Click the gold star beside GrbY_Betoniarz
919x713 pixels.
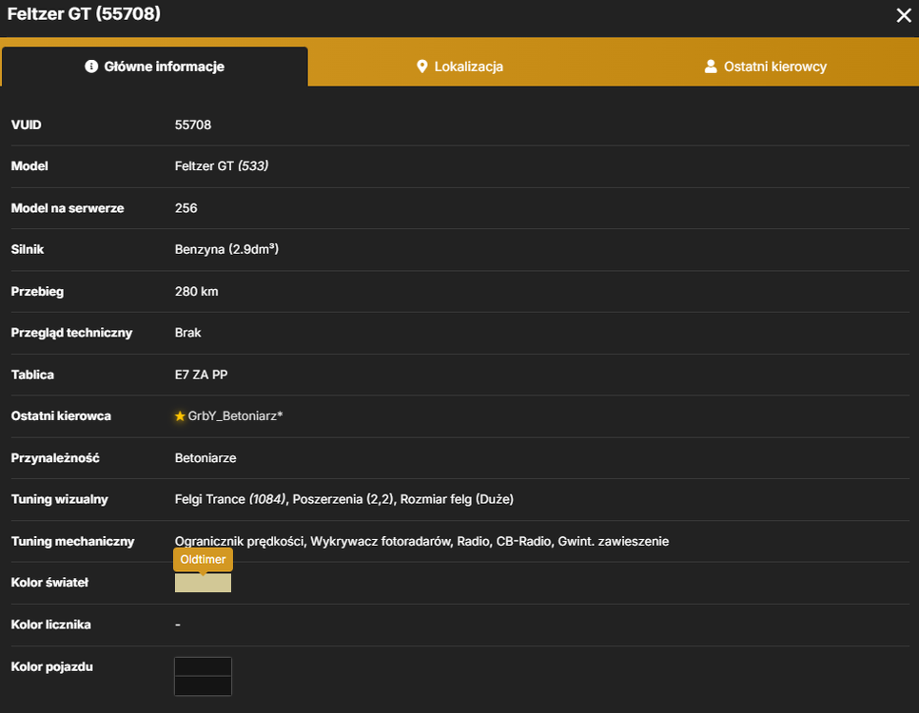pos(180,416)
